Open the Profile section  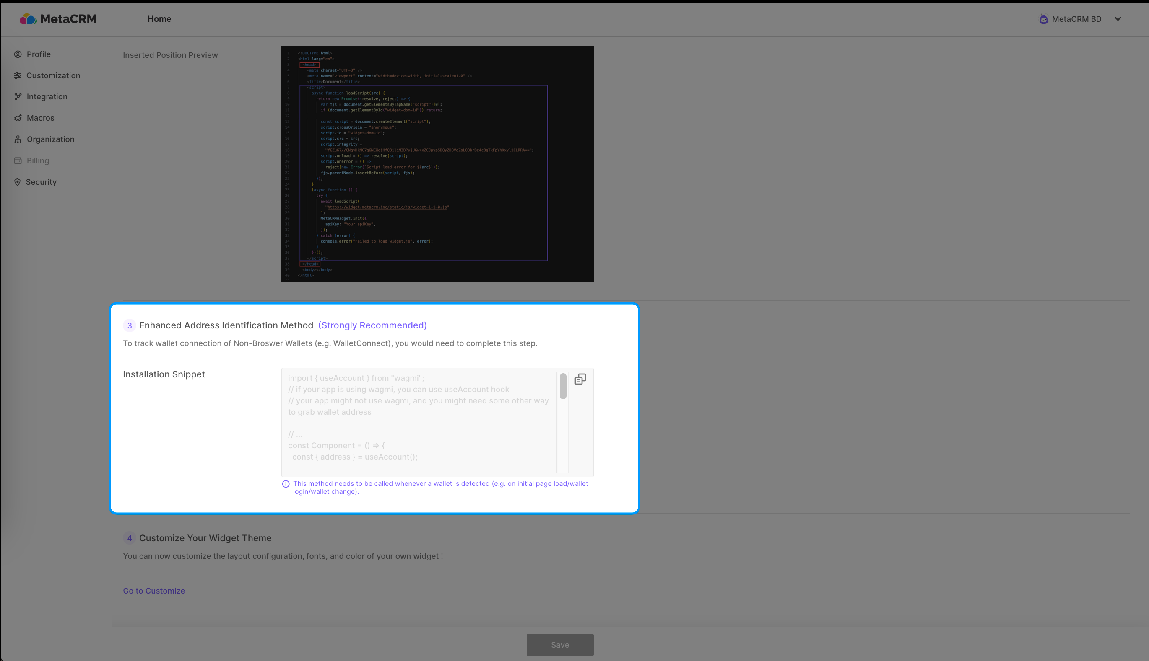tap(39, 54)
